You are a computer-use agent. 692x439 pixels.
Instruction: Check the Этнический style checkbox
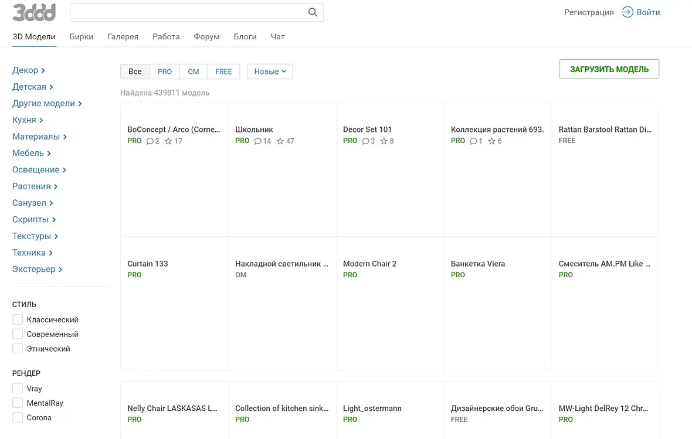(18, 349)
